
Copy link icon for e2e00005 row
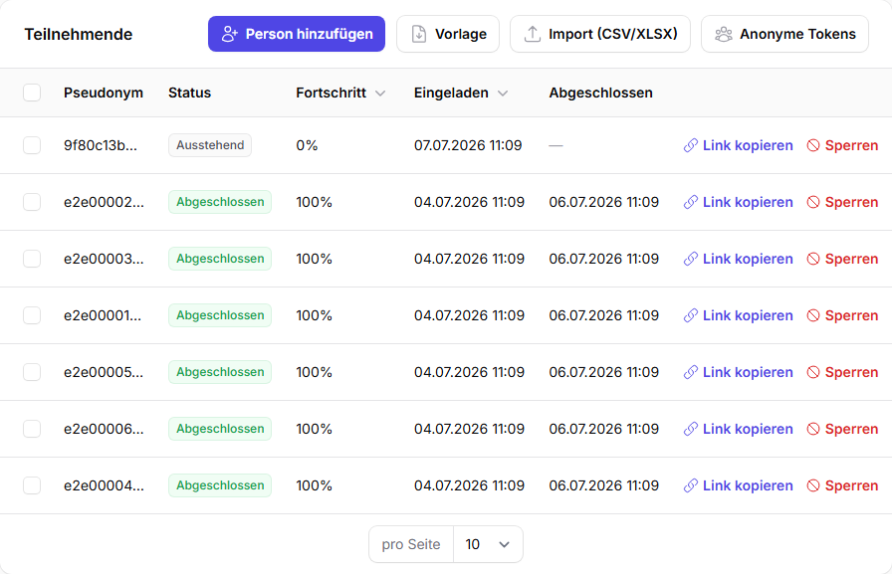[x=691, y=373]
